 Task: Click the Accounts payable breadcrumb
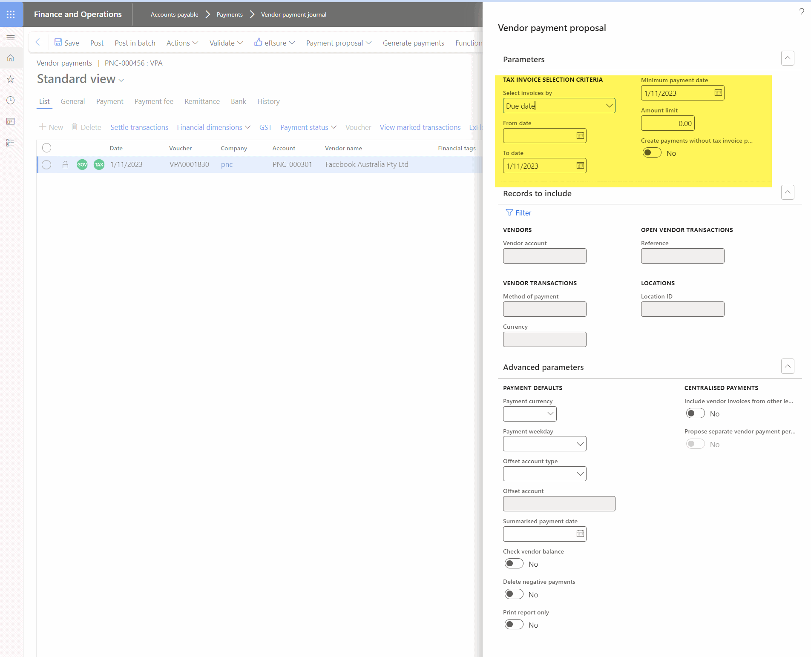[x=174, y=14]
